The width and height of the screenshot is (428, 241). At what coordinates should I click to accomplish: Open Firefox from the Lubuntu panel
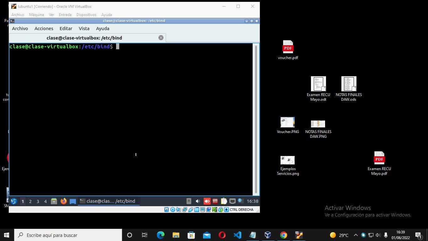pyautogui.click(x=63, y=201)
